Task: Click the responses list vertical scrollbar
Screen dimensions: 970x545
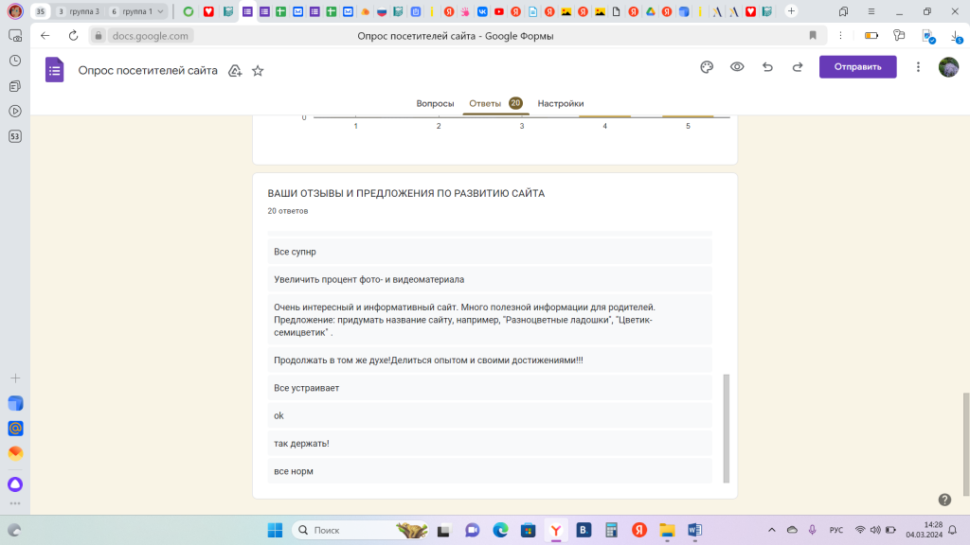Action: click(727, 426)
